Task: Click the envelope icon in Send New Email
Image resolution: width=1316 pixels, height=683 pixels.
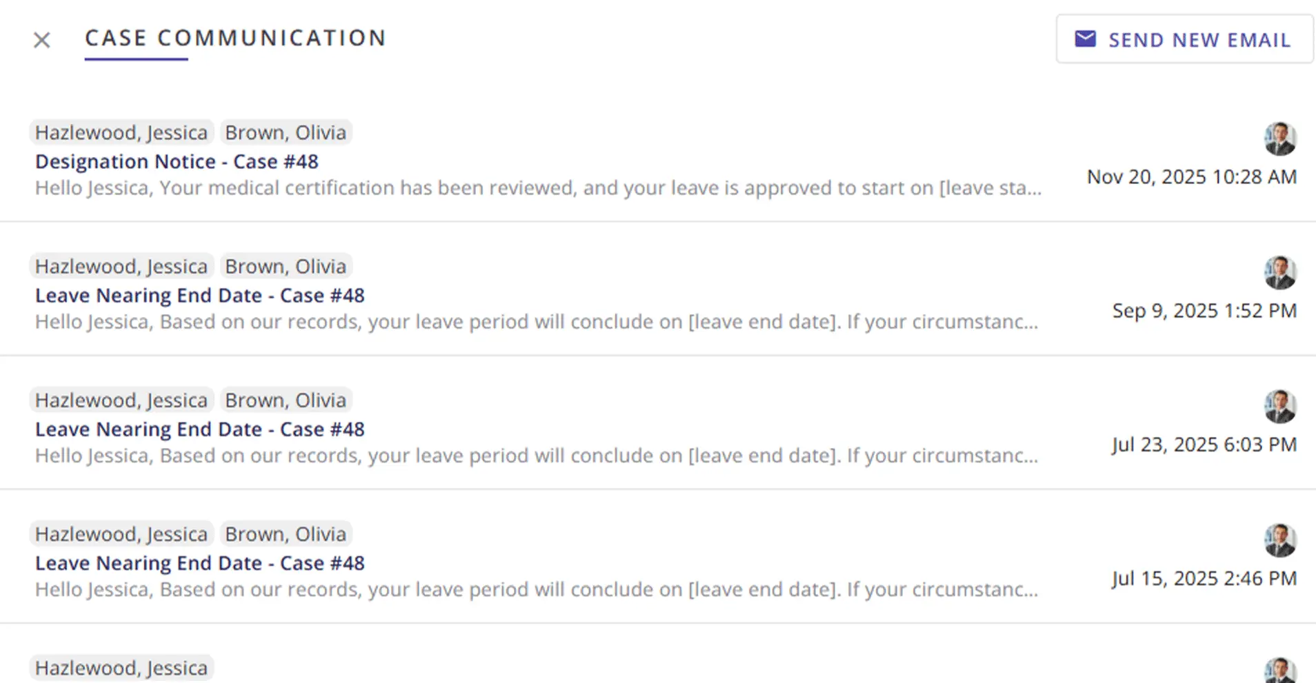Action: tap(1085, 39)
